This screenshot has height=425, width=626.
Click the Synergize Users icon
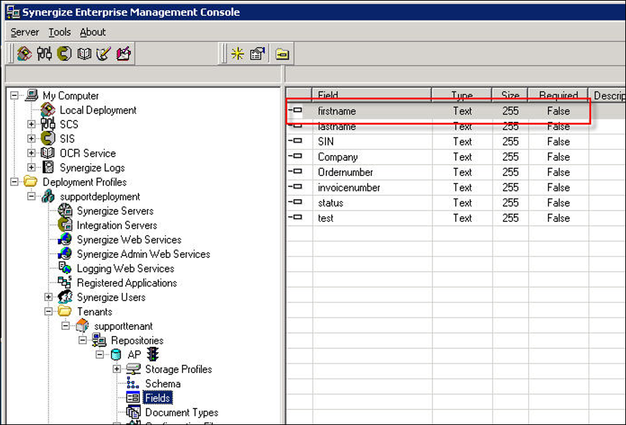[65, 297]
